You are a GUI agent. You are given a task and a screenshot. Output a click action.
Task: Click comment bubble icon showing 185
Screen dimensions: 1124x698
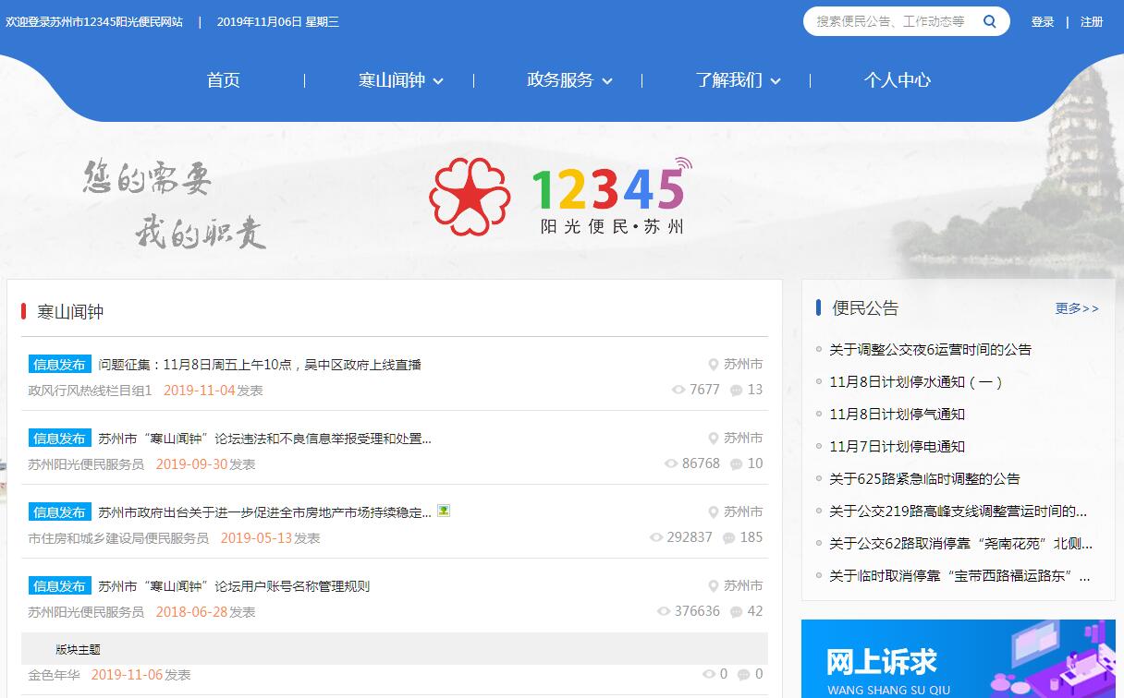click(x=728, y=537)
